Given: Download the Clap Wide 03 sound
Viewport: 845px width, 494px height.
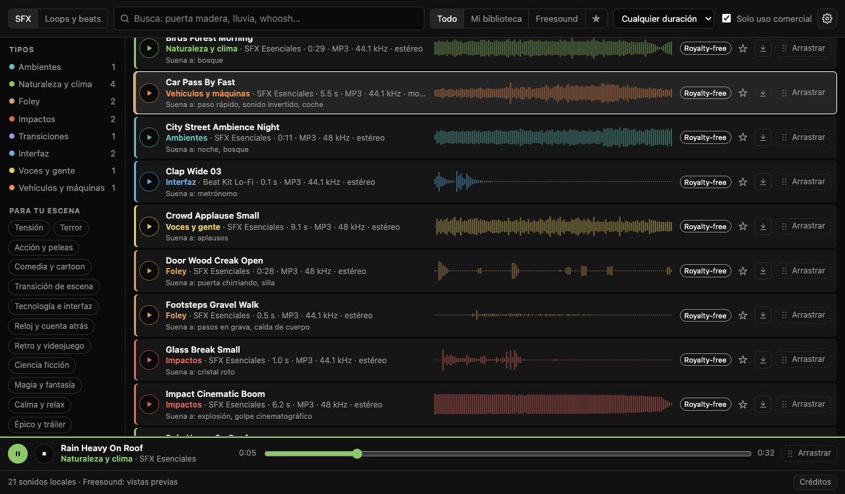Looking at the screenshot, I should pos(763,182).
